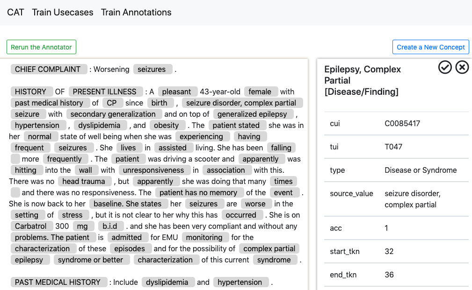The height and width of the screenshot is (290, 472).
Task: Open the Train Usecases menu item
Action: (x=63, y=12)
